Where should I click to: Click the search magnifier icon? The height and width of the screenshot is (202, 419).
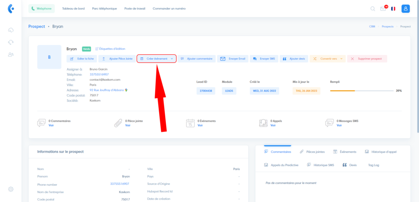372,9
